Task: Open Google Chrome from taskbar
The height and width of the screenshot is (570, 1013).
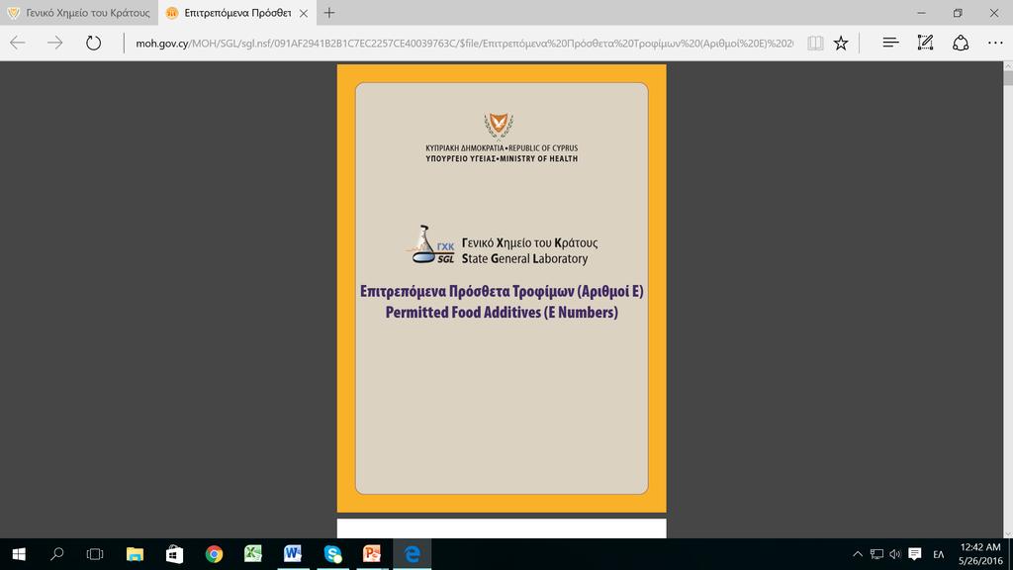Action: tap(214, 554)
